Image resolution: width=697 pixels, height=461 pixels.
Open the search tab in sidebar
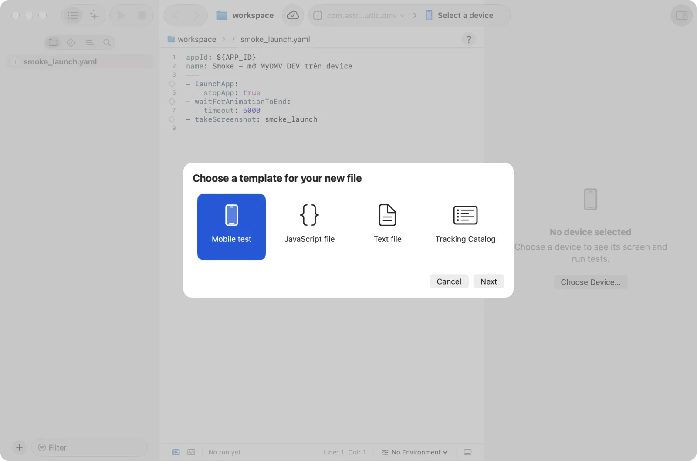[107, 42]
